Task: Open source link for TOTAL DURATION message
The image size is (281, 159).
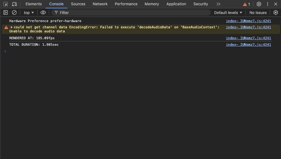Action: point(248,44)
